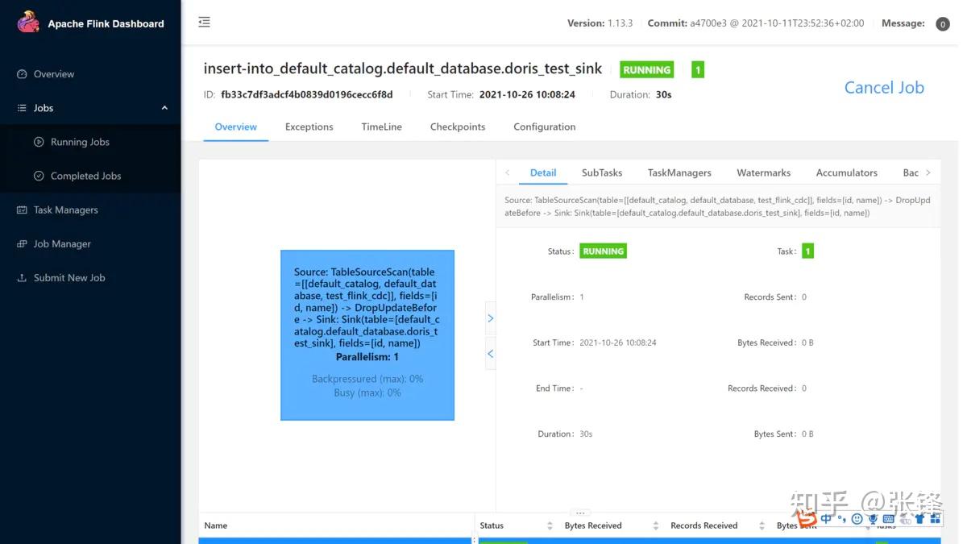Switch to the Exceptions view
The width and height of the screenshot is (967, 544).
[309, 127]
